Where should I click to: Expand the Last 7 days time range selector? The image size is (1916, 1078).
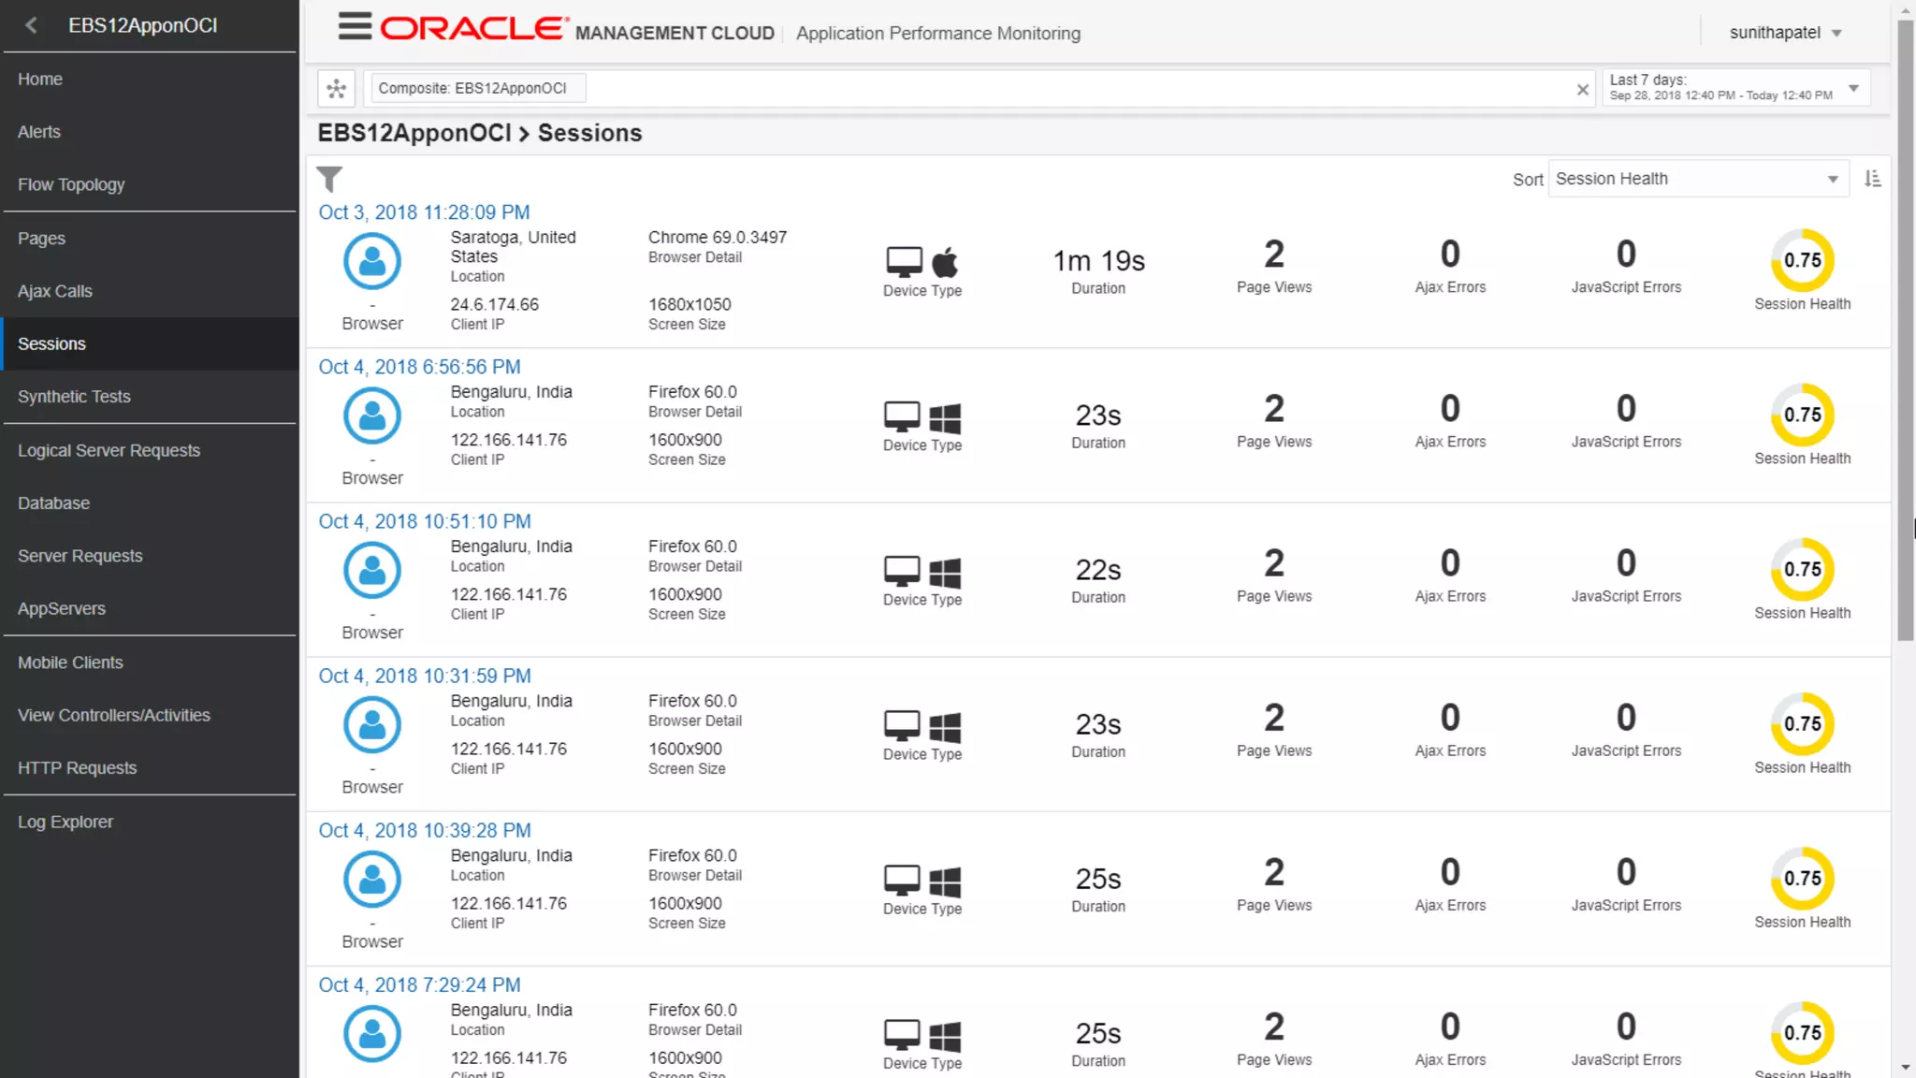[x=1735, y=88]
